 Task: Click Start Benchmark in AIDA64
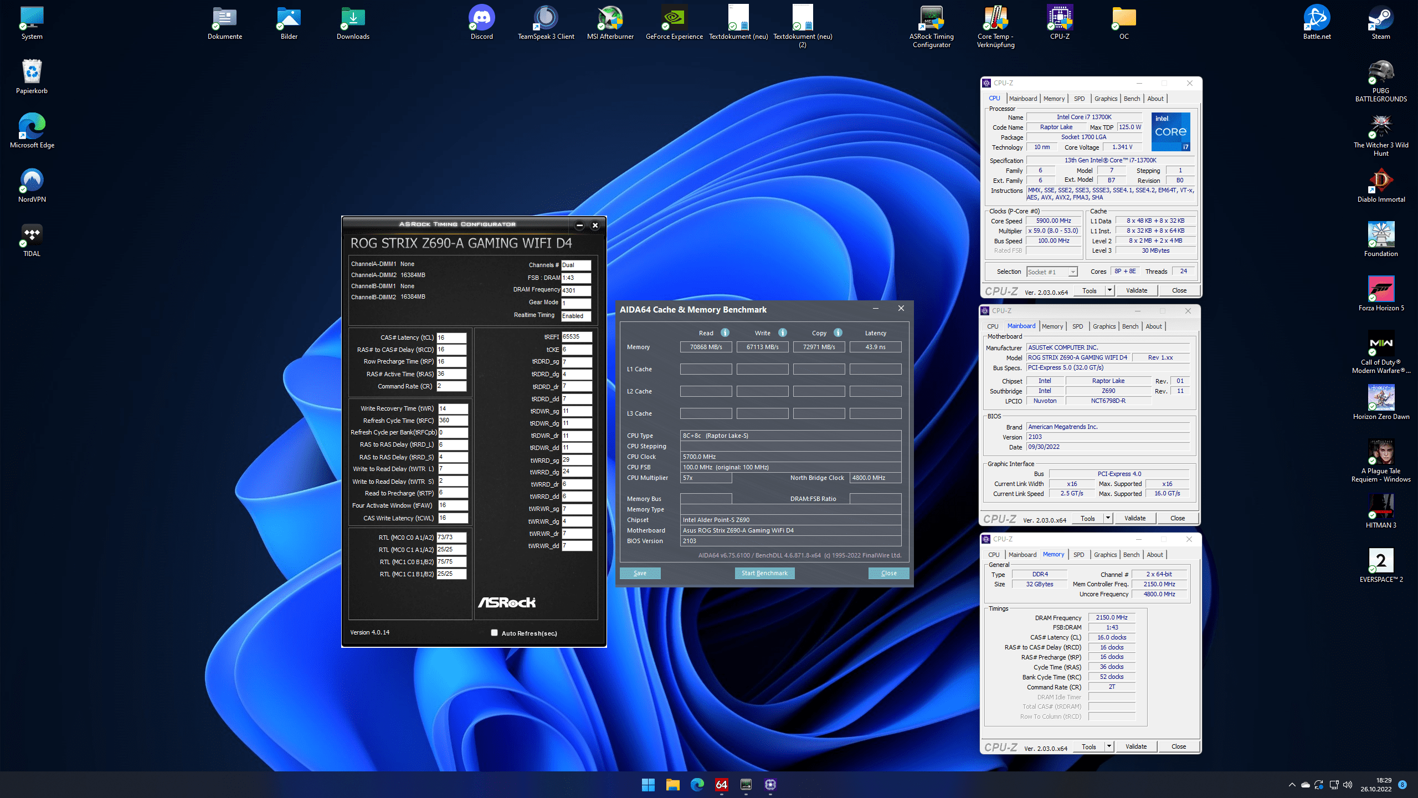(764, 573)
